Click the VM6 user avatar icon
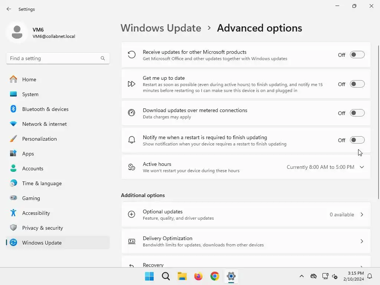 pos(17,32)
